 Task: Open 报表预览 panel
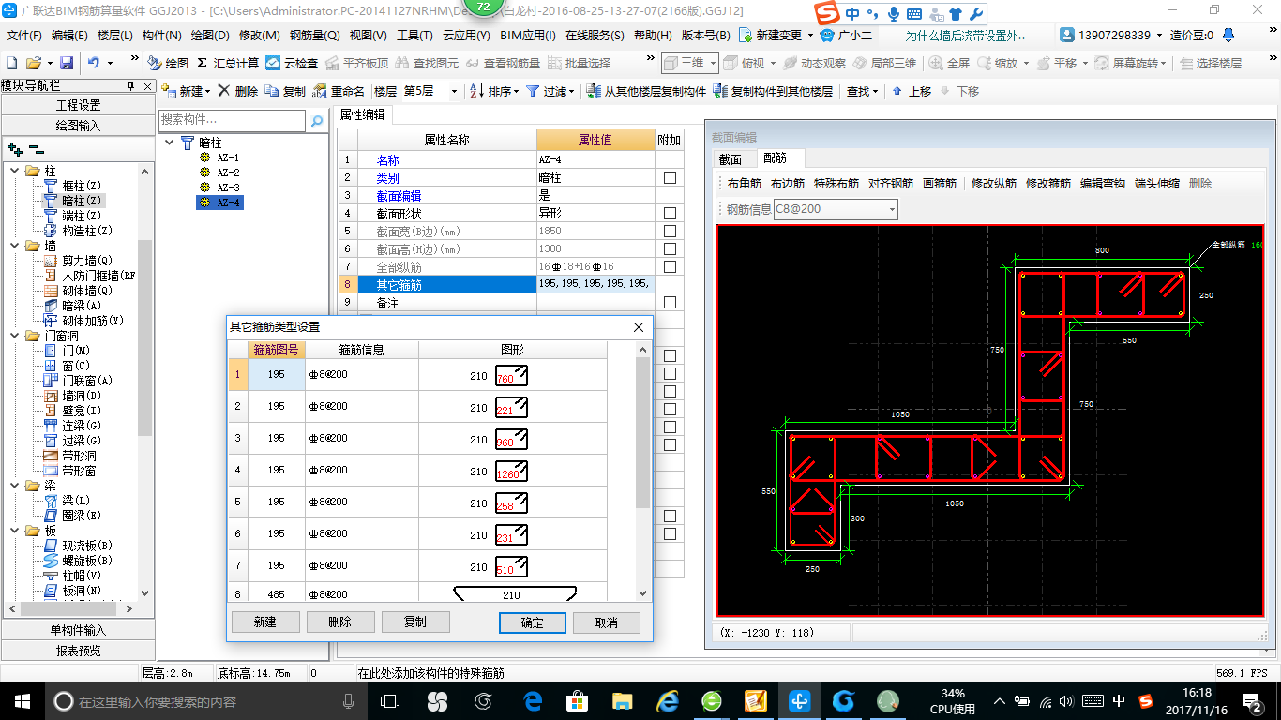79,650
